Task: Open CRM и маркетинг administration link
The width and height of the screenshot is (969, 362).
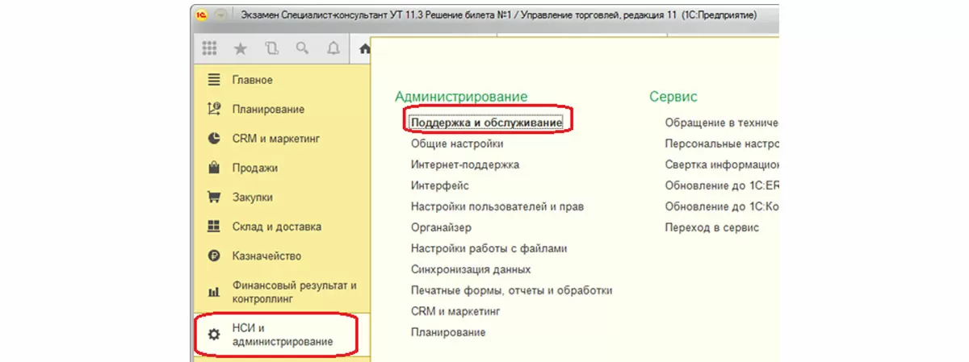Action: (x=455, y=311)
